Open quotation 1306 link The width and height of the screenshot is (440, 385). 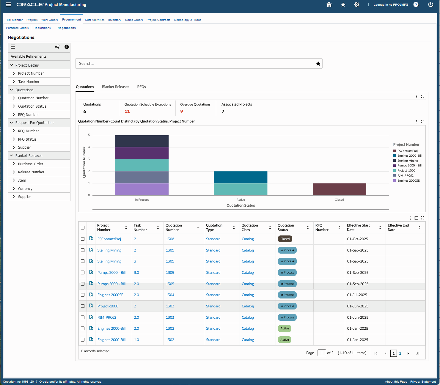click(170, 239)
